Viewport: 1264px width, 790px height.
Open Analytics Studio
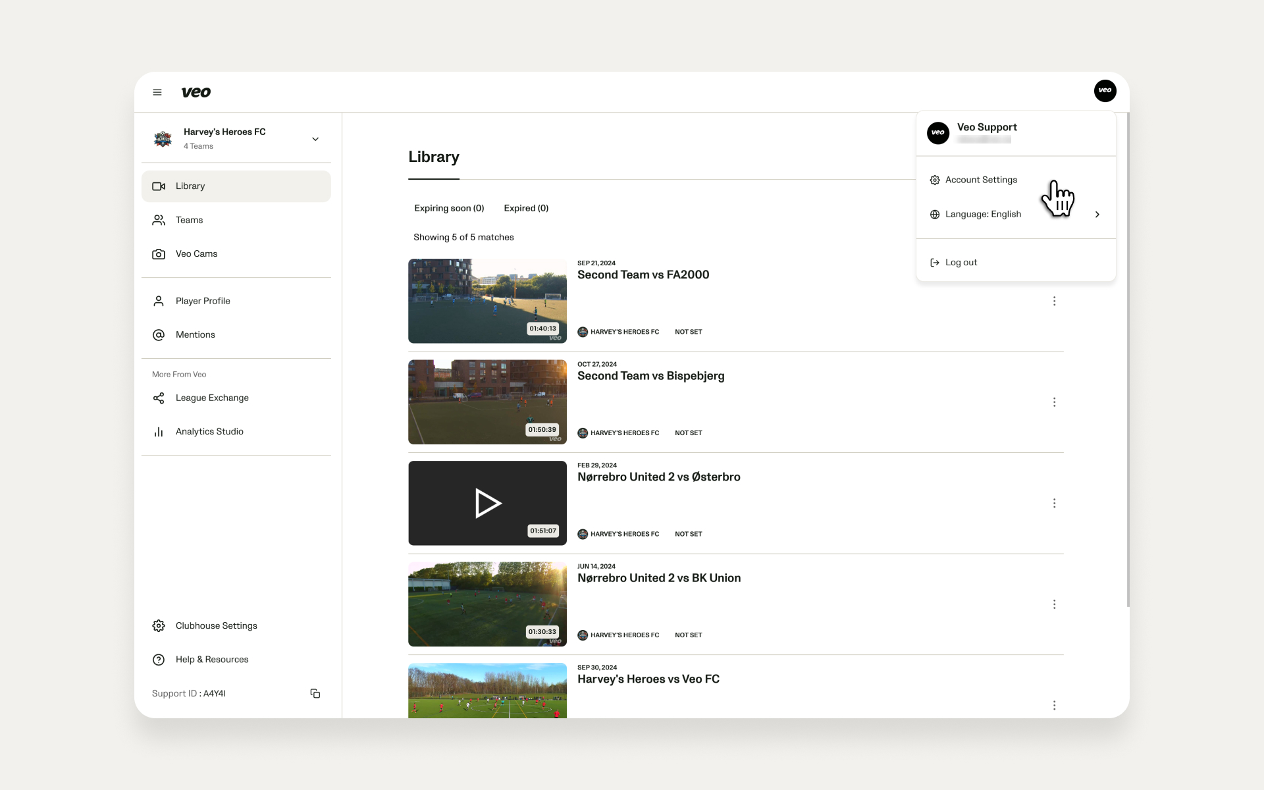coord(236,432)
